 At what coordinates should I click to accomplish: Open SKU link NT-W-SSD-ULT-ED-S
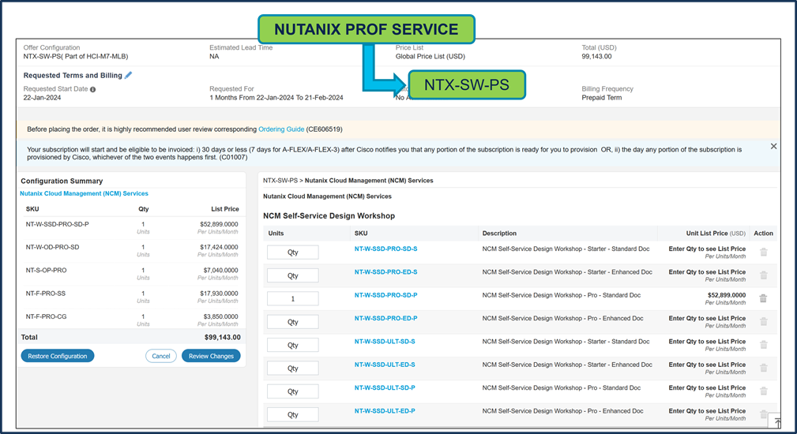(385, 365)
